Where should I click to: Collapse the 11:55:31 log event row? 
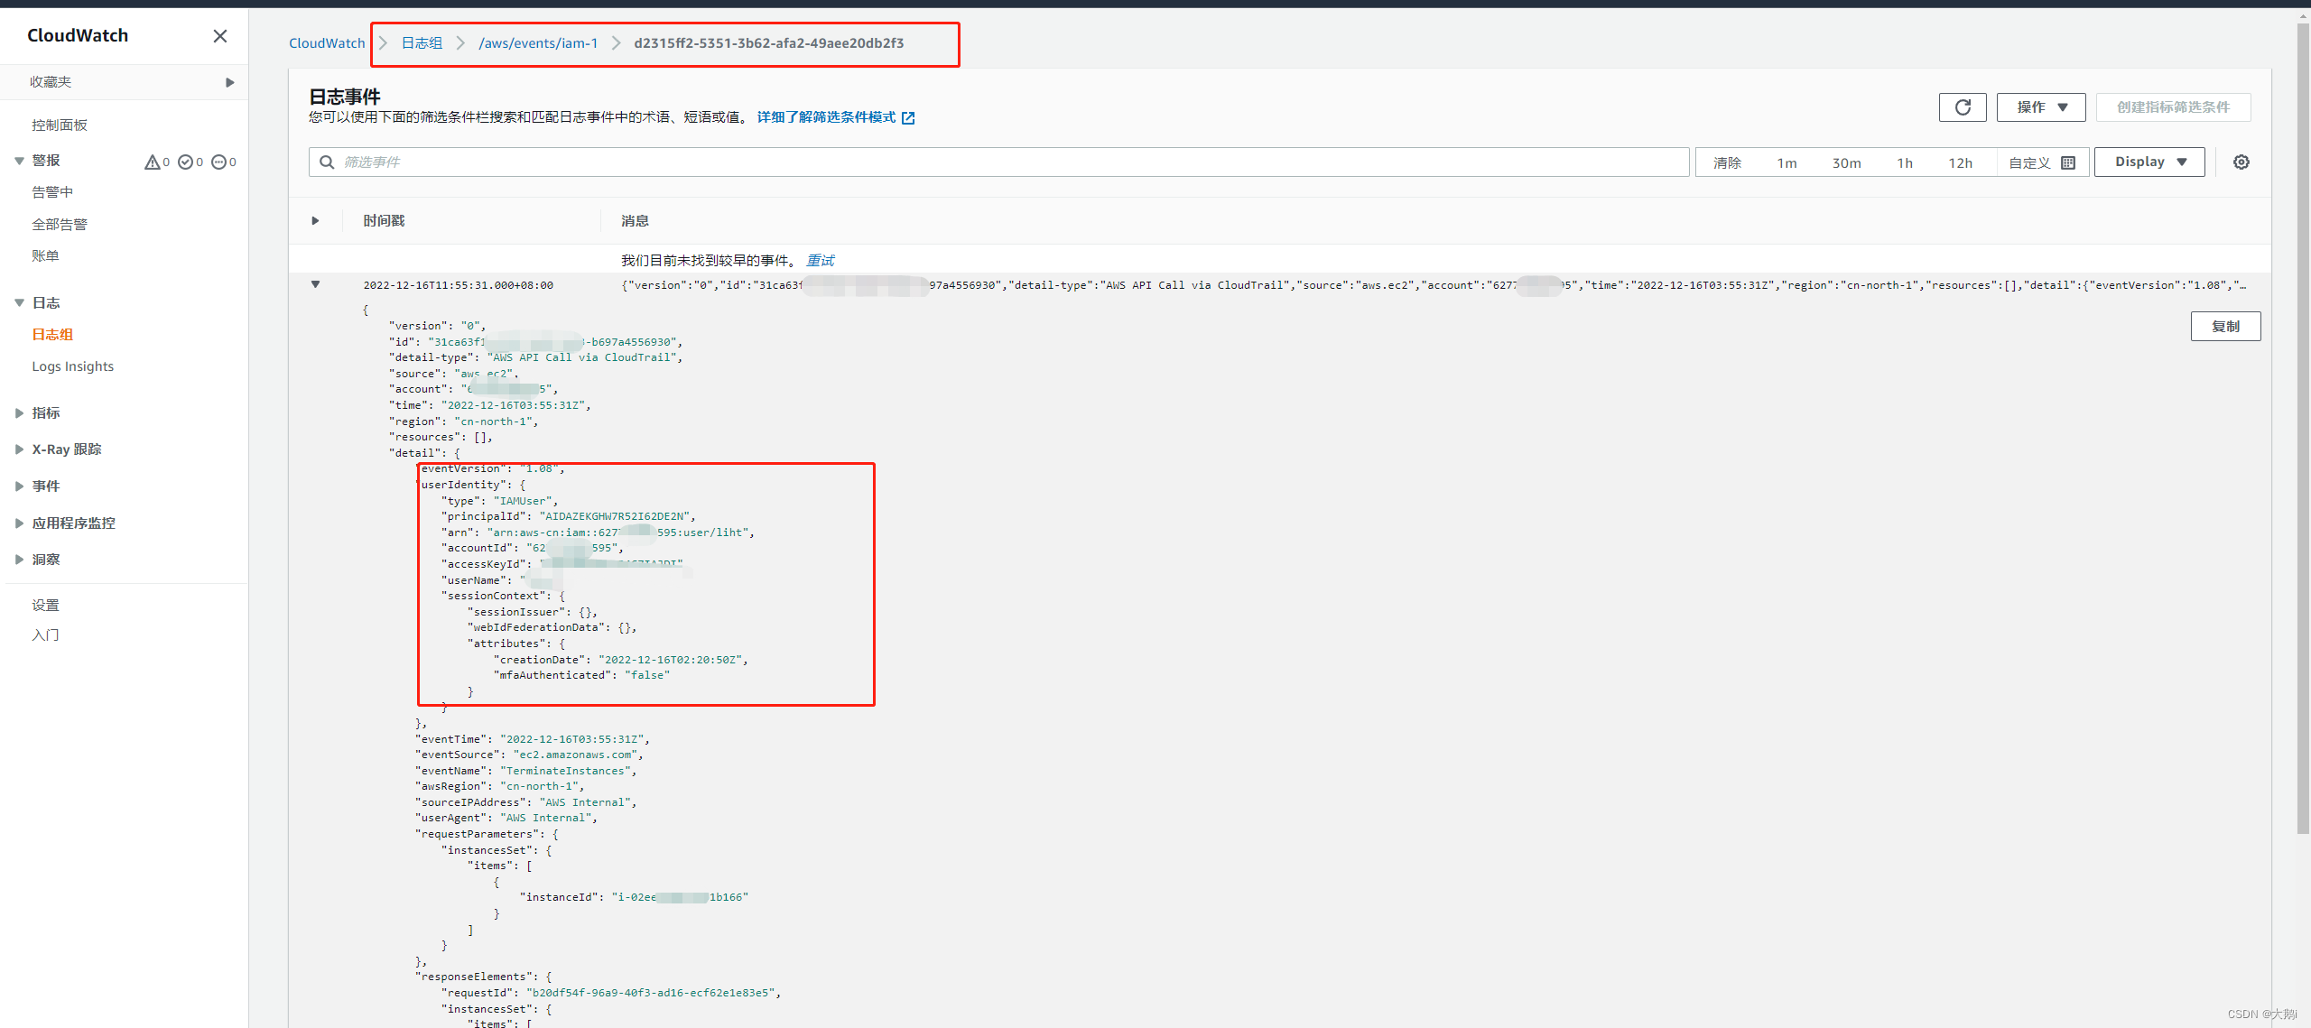tap(315, 284)
